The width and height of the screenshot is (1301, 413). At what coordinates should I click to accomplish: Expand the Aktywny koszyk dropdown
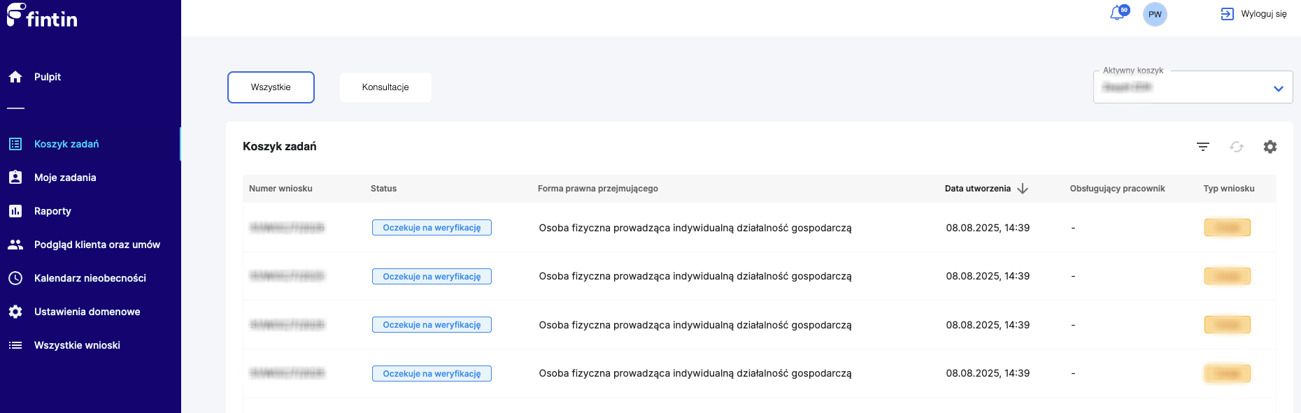point(1278,89)
